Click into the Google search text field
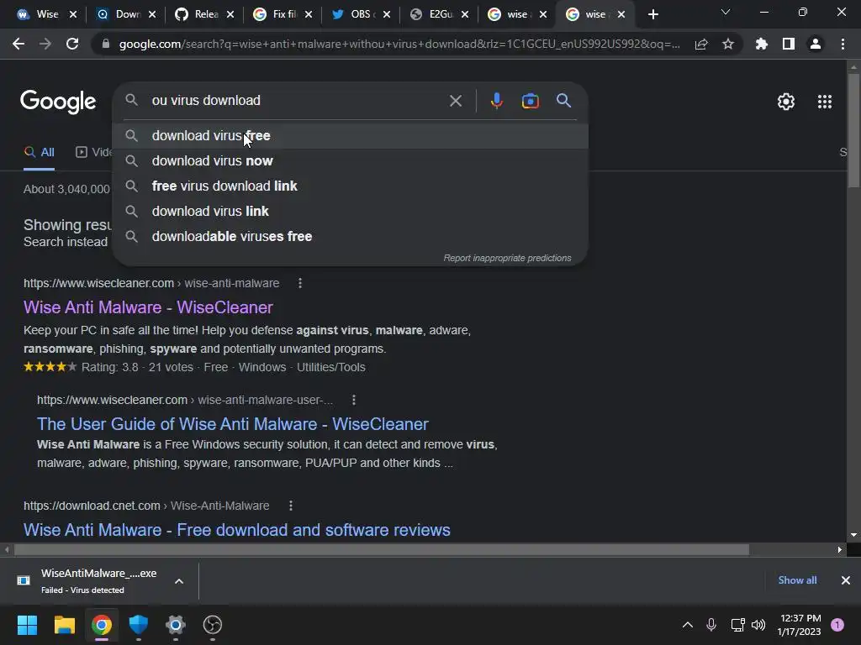This screenshot has width=861, height=645. click(x=297, y=101)
